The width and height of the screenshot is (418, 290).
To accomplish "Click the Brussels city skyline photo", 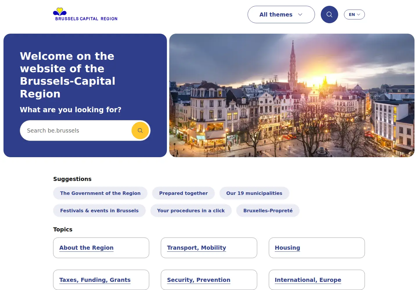I will [x=292, y=95].
